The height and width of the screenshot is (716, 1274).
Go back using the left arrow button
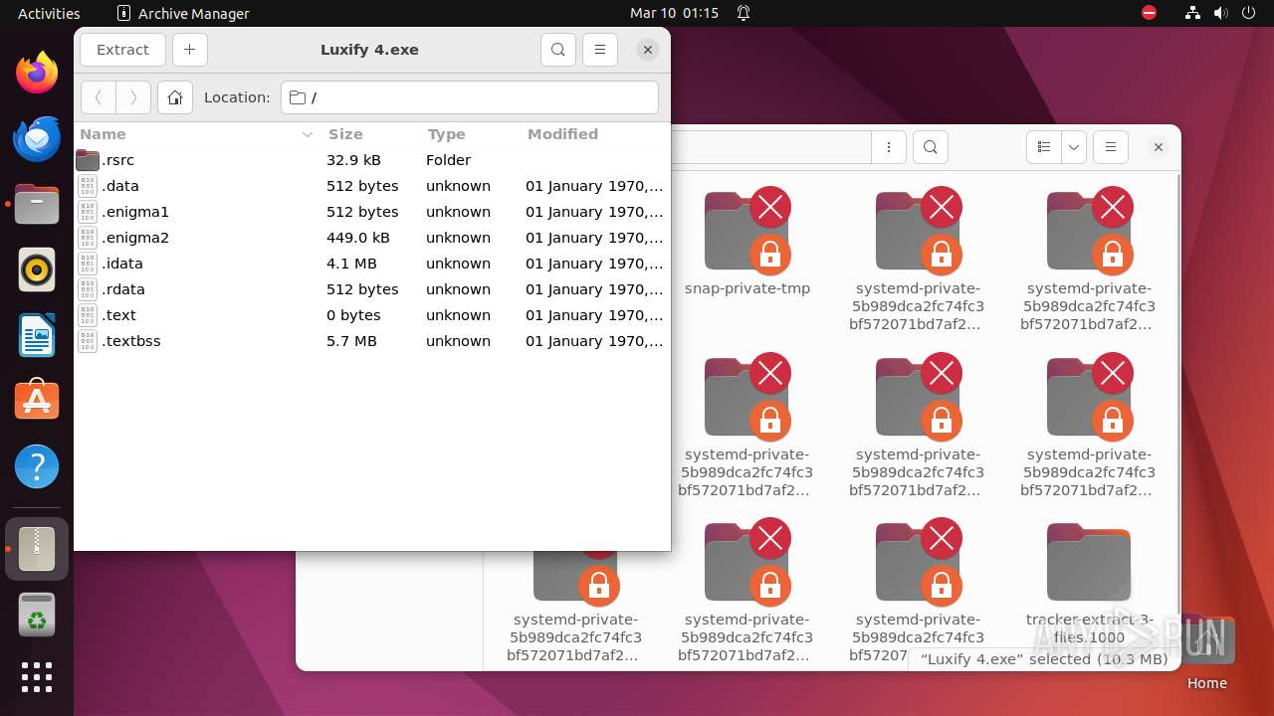(99, 97)
